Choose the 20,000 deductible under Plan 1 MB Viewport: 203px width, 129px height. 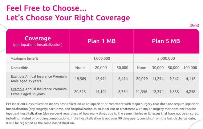101,67
